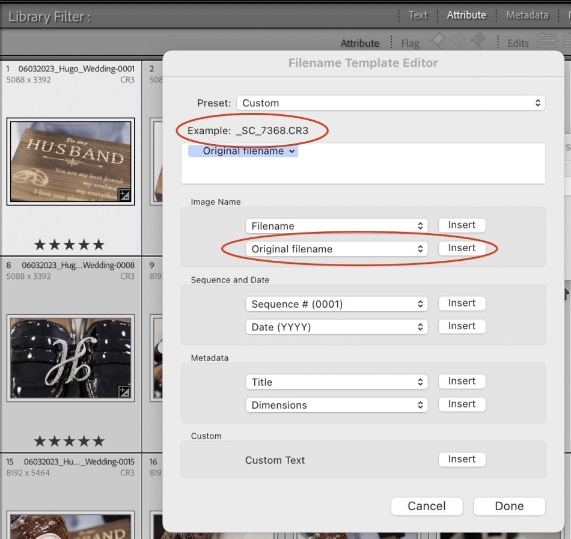Viewport: 571px width, 539px height.
Task: Click the Library Filter label at top left
Action: click(48, 15)
